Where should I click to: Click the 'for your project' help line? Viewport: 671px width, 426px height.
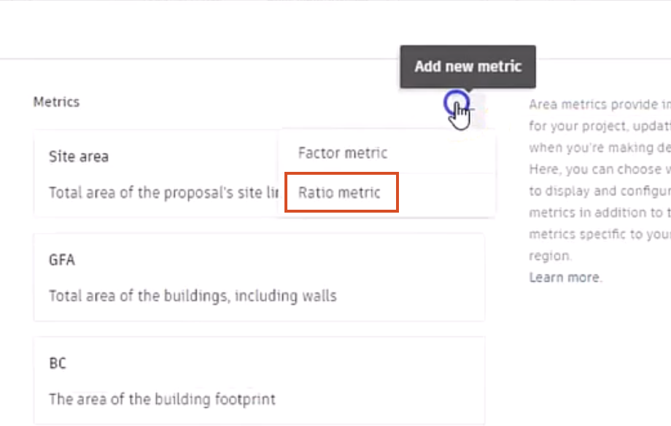tap(600, 126)
